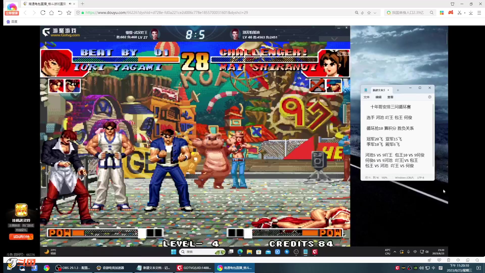The width and height of the screenshot is (485, 273).
Task: Open the browser skin shirt icon
Action: (x=453, y=4)
